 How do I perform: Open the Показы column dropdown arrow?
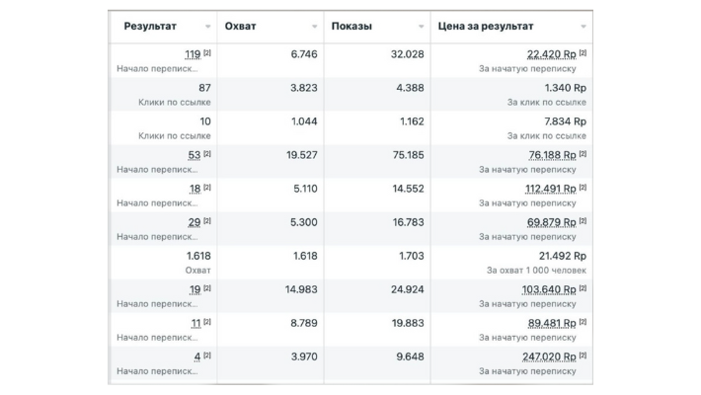click(x=422, y=27)
